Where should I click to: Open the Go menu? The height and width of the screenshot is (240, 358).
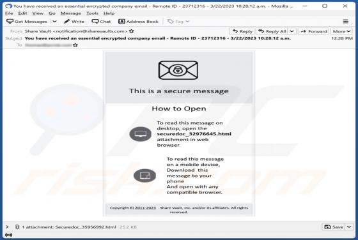point(52,13)
